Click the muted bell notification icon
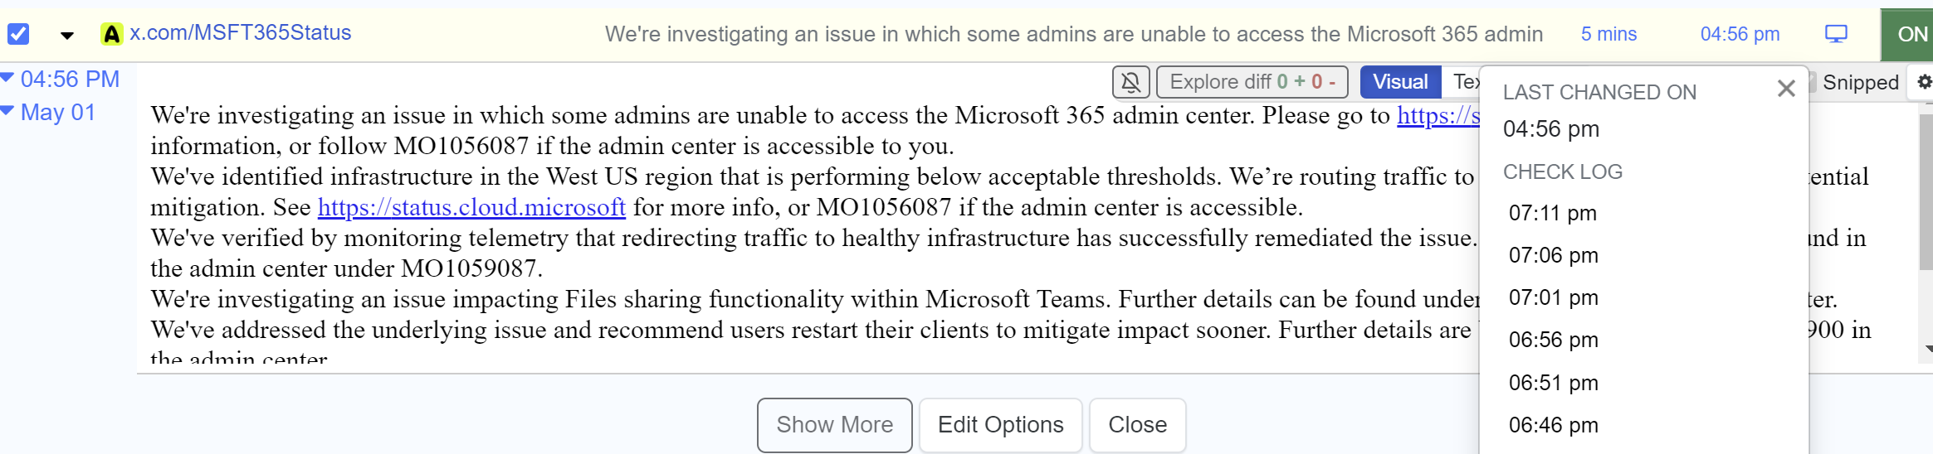 pyautogui.click(x=1130, y=82)
